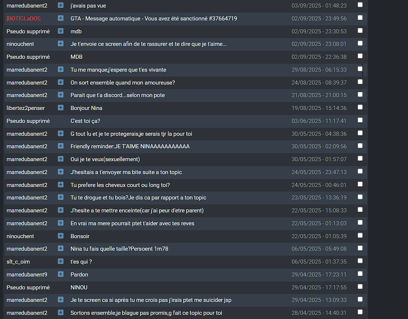Image resolution: width=408 pixels, height=319 pixels.
Task: Click plus icon next to slt_c_oim
Action: (61, 261)
